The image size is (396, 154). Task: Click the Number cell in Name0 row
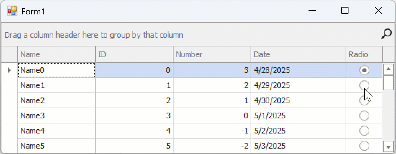point(212,70)
